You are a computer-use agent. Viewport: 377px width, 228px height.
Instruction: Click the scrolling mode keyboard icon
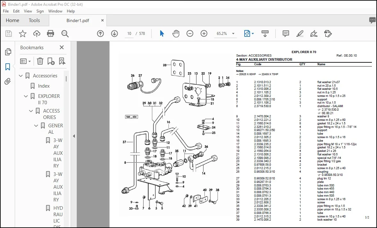(265, 34)
